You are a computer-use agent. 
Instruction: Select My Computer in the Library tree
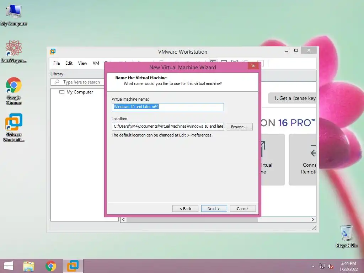pos(76,92)
